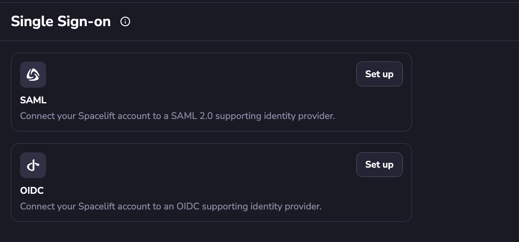Click the OIDC supporting identity provider description

pyautogui.click(x=171, y=207)
